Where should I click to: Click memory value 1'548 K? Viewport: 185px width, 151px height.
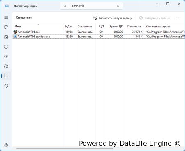(x=138, y=37)
